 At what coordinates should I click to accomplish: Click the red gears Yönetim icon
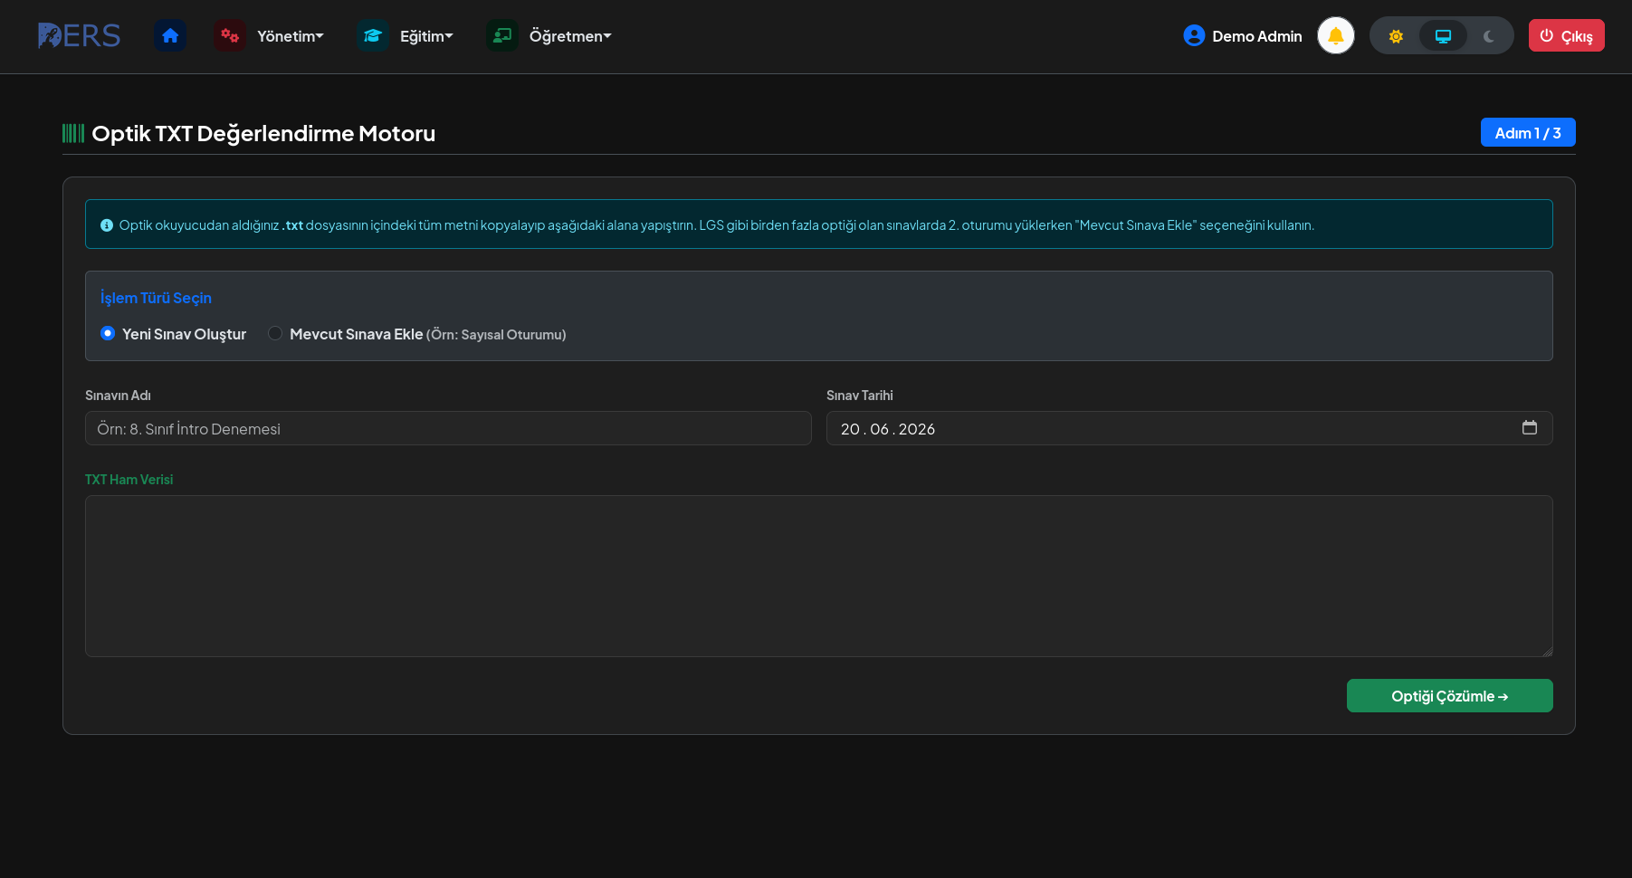pos(230,35)
